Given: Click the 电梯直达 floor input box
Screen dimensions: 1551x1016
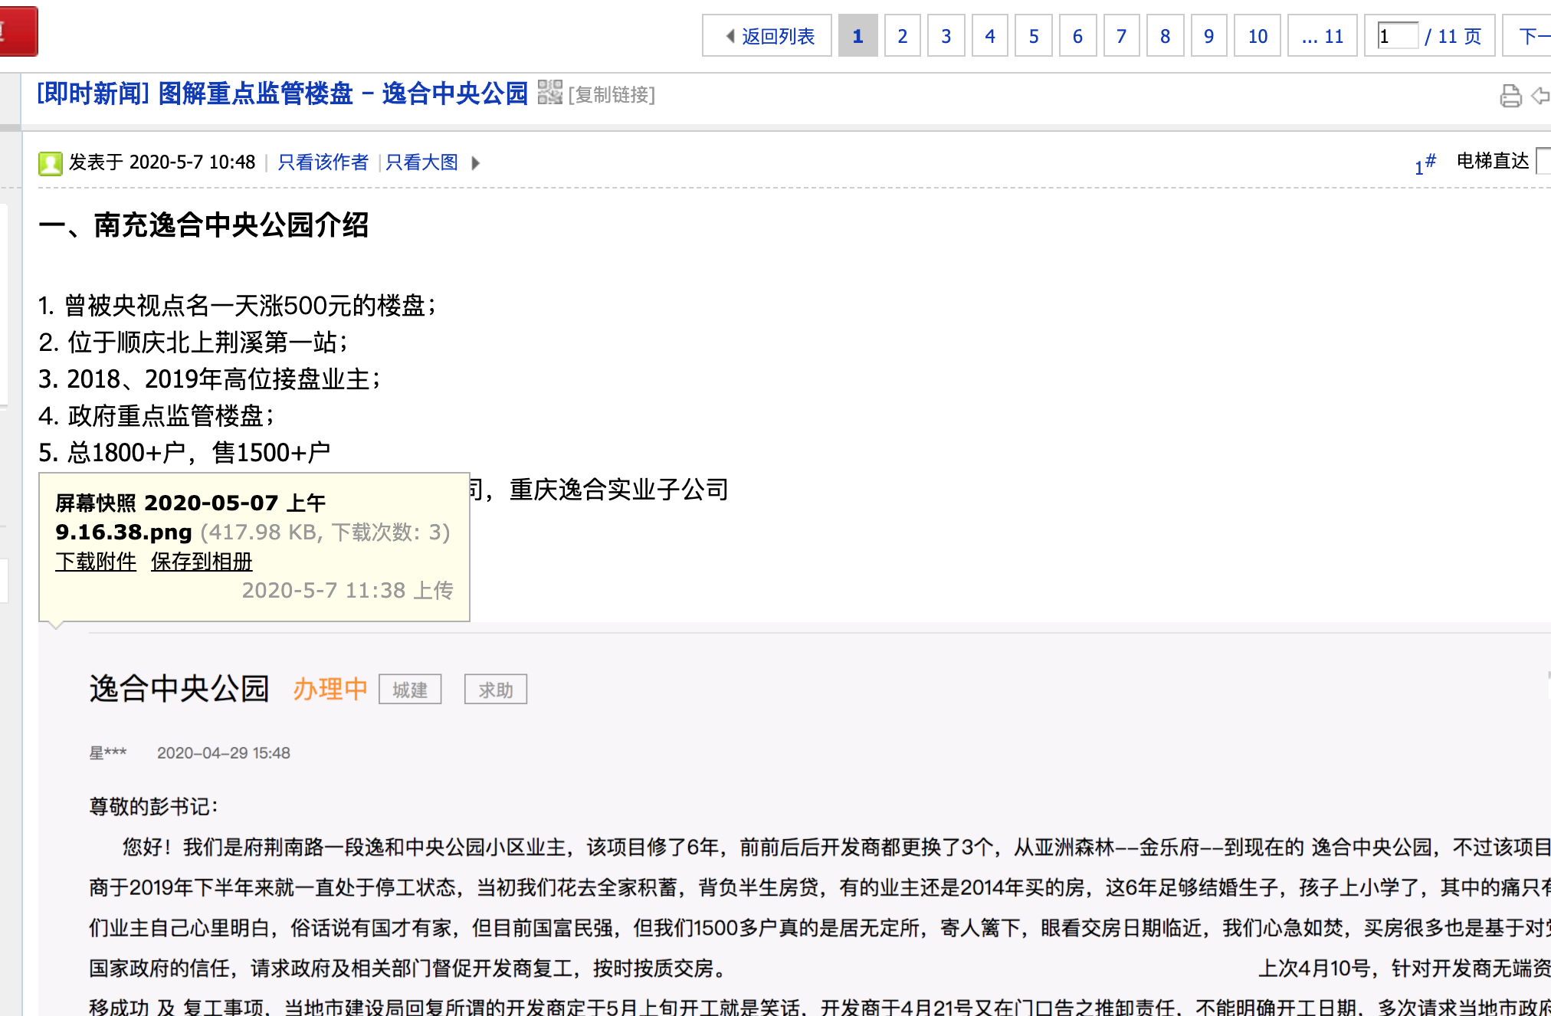Looking at the screenshot, I should 1543,162.
